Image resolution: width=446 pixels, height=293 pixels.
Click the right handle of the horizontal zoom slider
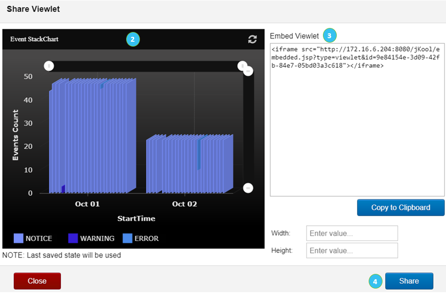pos(242,66)
